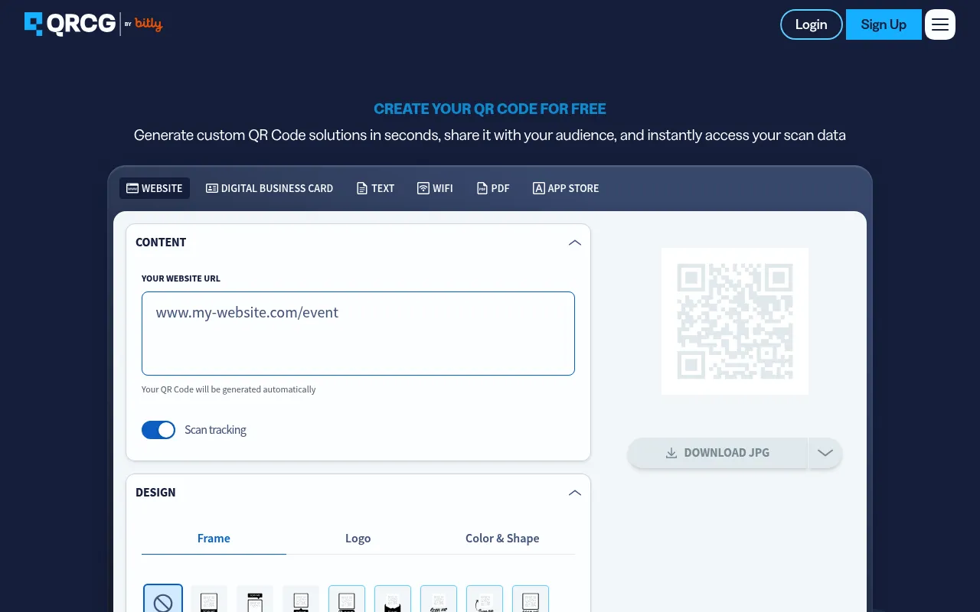Choose the frame with curved arrow
This screenshot has width=980, height=612.
point(485,598)
